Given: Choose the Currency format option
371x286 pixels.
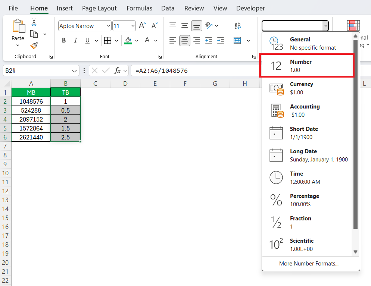Looking at the screenshot, I should 307,88.
